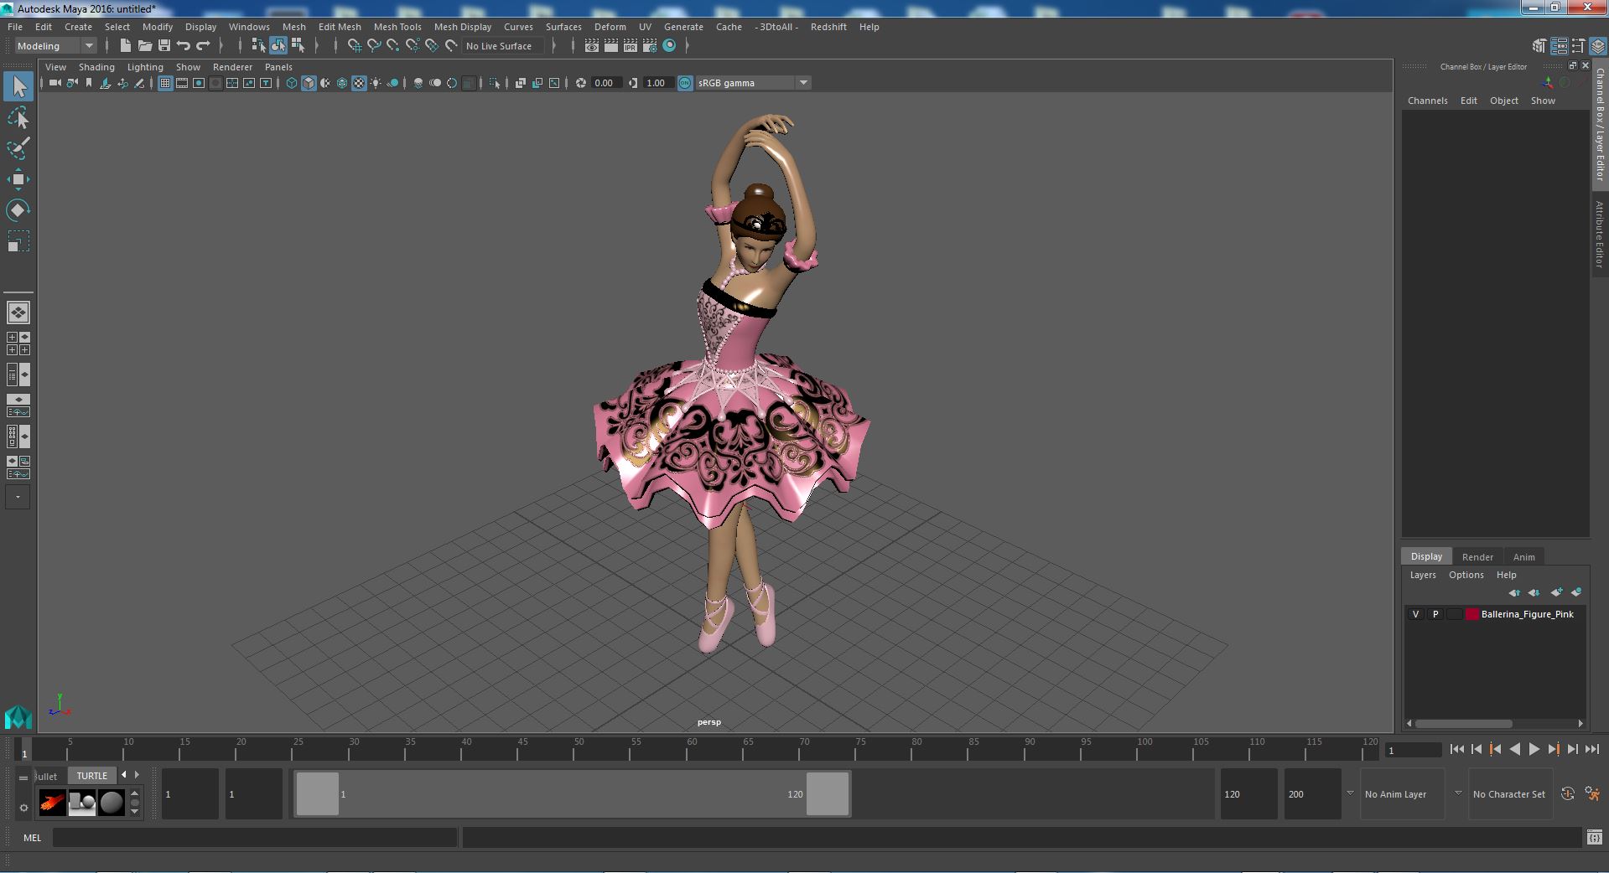Pick the Paint Selection tool
The height and width of the screenshot is (873, 1609).
click(18, 148)
